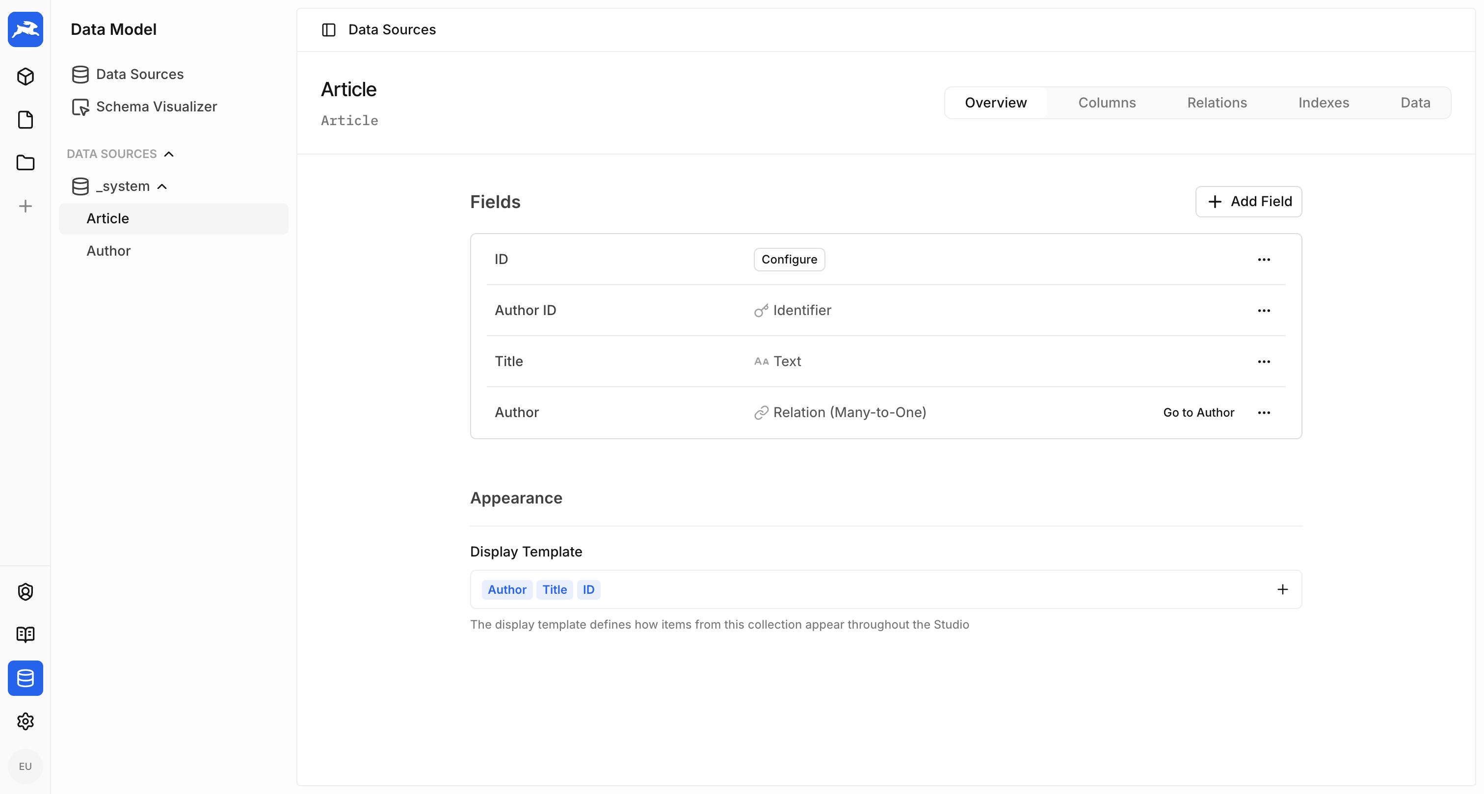The image size is (1484, 794).
Task: Click the rabbit logo at top of rail
Action: [x=26, y=29]
